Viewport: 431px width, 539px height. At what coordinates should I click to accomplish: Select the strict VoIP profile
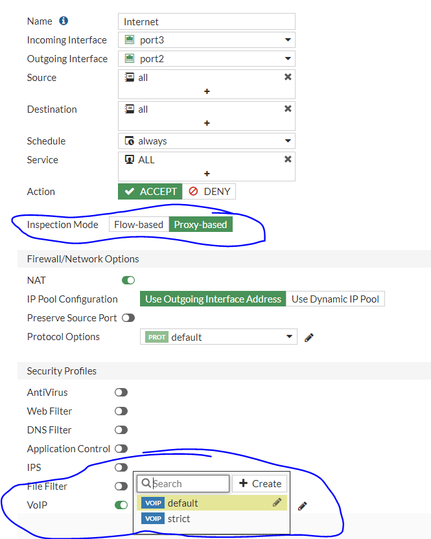tap(179, 519)
